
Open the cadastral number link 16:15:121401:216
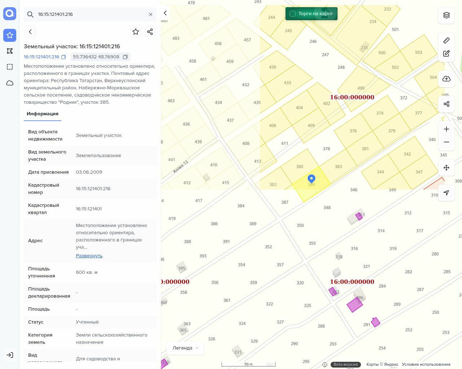tap(42, 57)
